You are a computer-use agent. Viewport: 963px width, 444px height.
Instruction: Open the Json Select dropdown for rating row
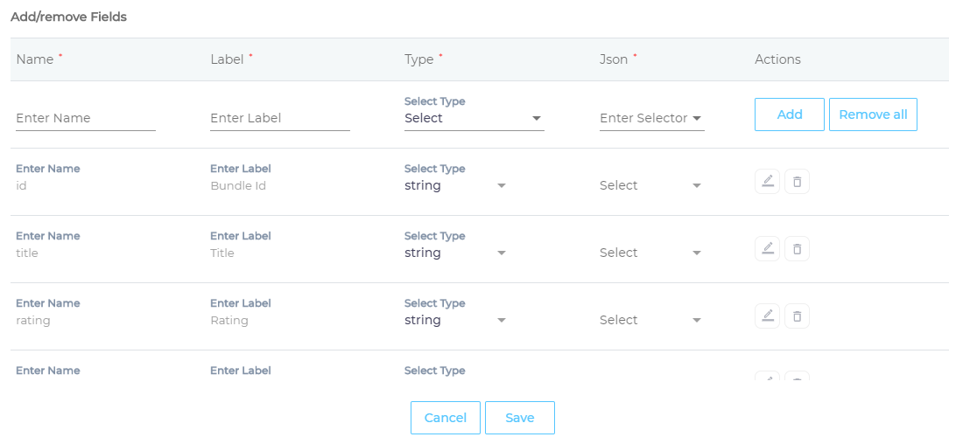tap(651, 320)
